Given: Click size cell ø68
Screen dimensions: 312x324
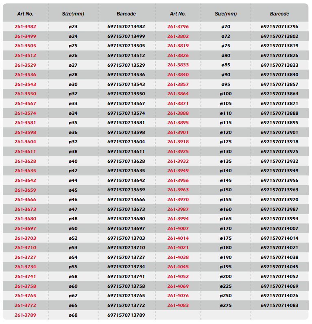Looking at the screenshot, I should coord(73,315).
